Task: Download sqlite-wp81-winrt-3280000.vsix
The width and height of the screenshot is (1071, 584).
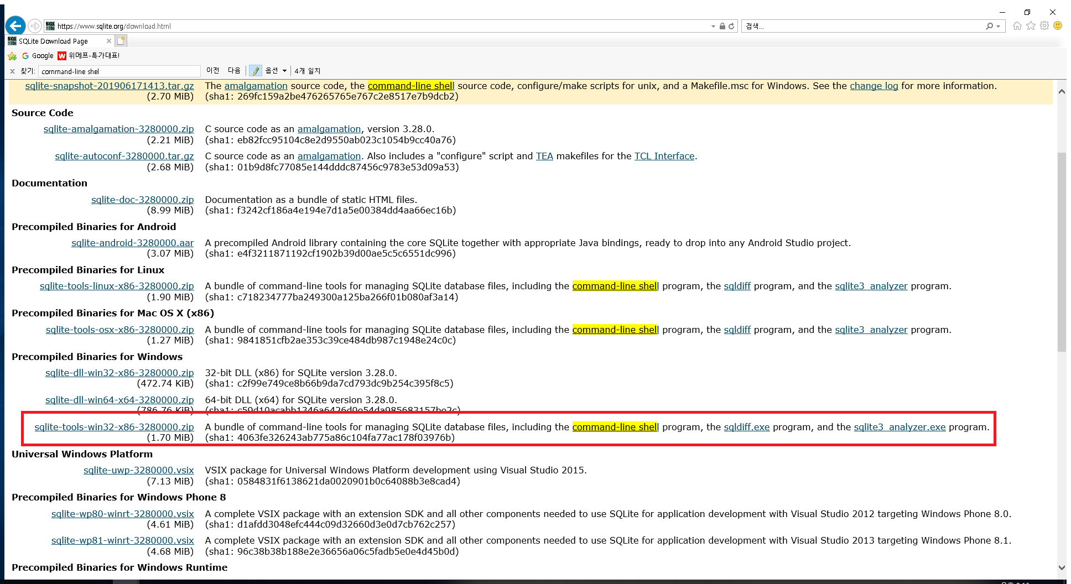Action: [x=123, y=540]
